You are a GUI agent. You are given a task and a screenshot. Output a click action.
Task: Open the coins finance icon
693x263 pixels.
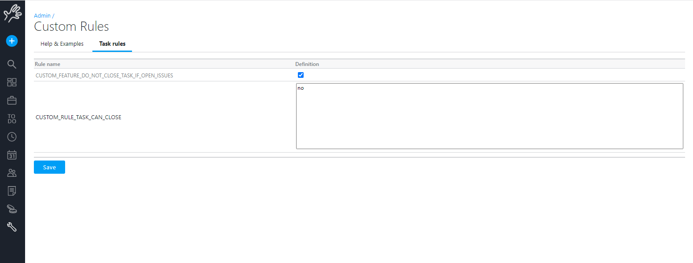pos(12,209)
